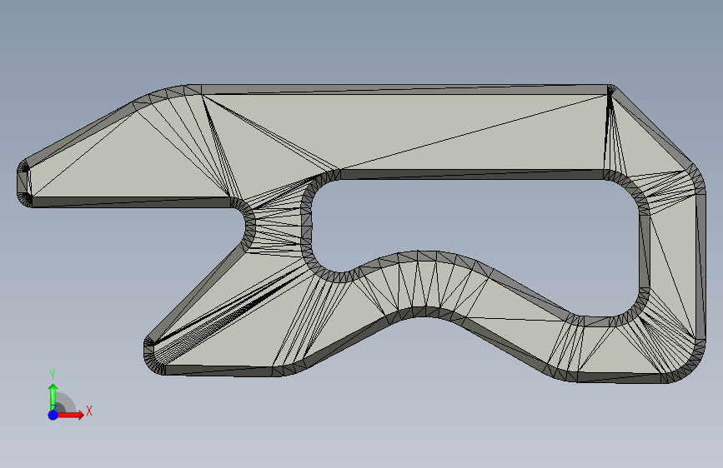The width and height of the screenshot is (723, 468).
Task: Click the blue Z axis dot at the triad origin
Action: click(53, 415)
